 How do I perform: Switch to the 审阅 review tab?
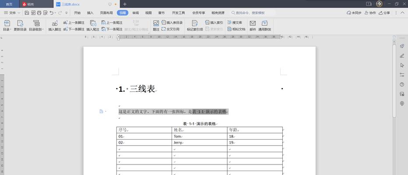coord(136,13)
